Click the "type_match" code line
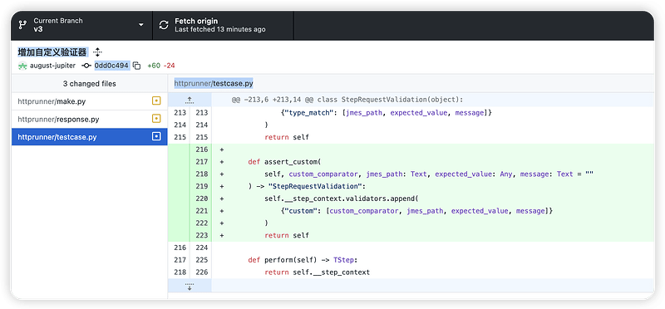 click(386, 112)
